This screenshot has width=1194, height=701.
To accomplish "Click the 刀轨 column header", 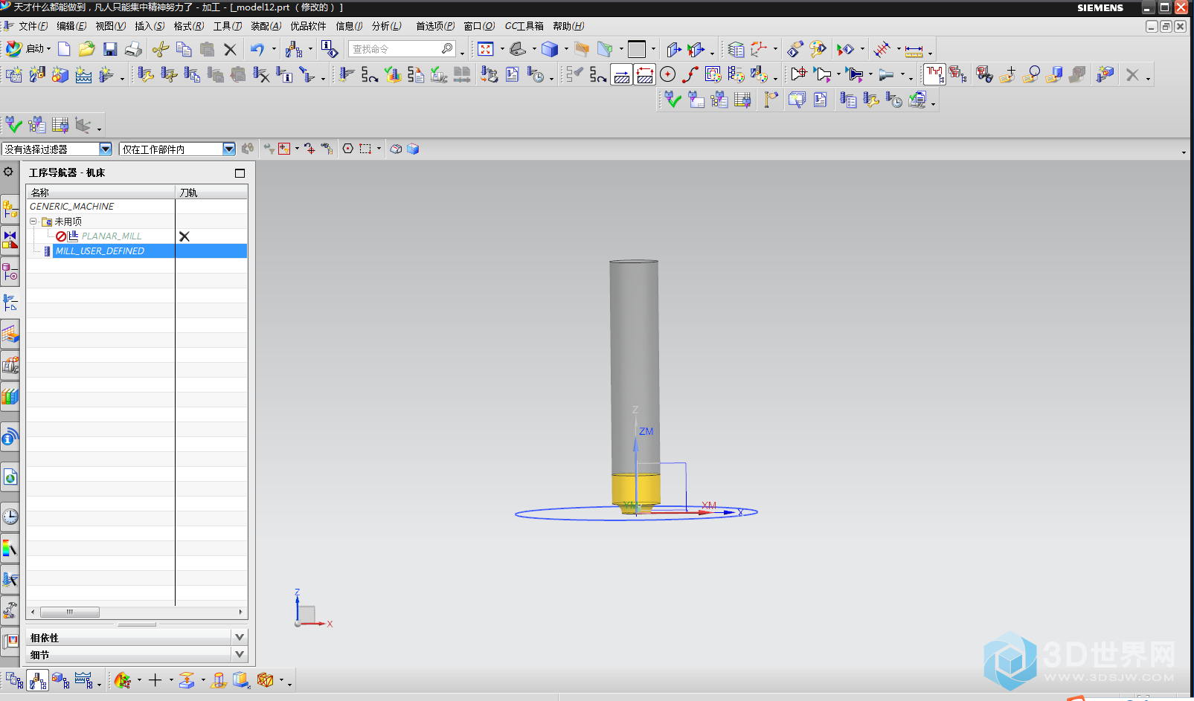I will [x=211, y=193].
